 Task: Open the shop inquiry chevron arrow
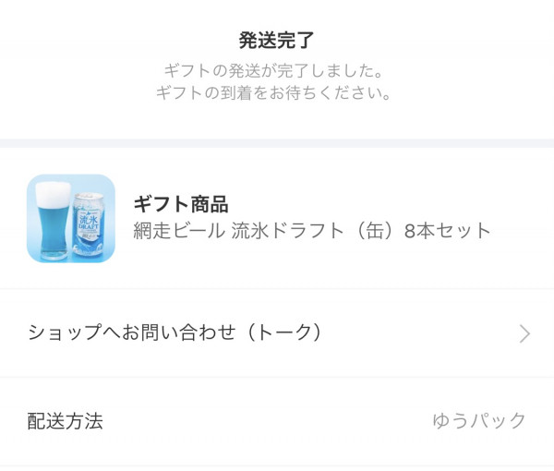(x=524, y=333)
